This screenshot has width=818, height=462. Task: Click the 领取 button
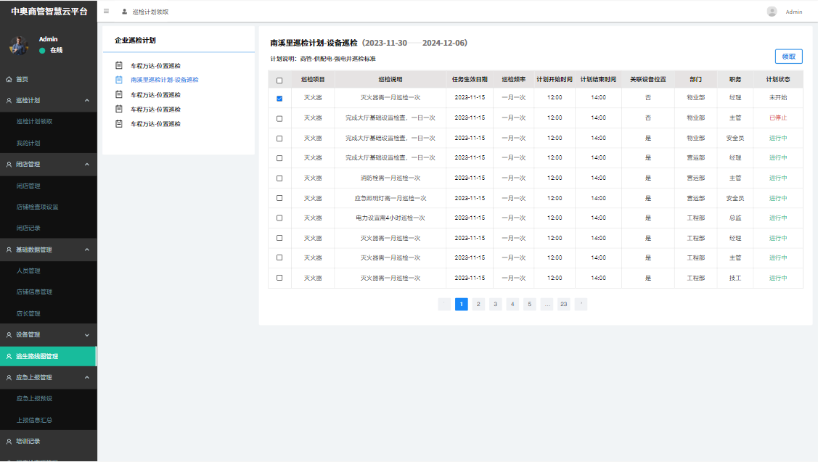click(788, 57)
